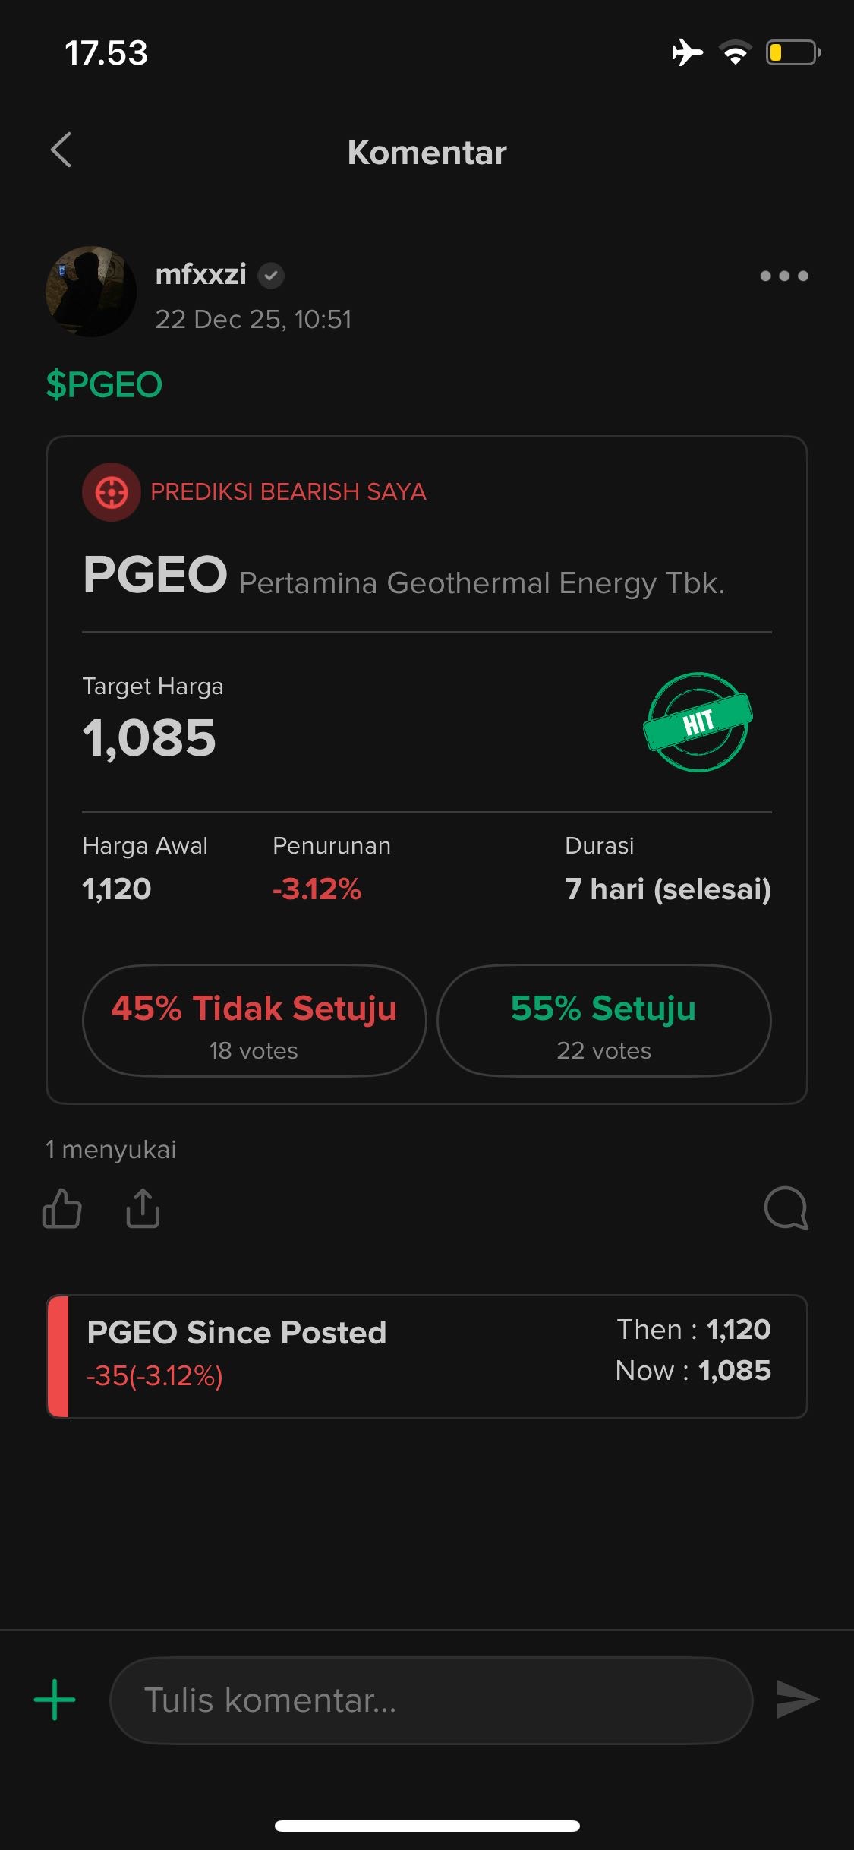Focus the 'Tulis komentar...' input field
Screen dimensions: 854x1850
pyautogui.click(x=431, y=1700)
